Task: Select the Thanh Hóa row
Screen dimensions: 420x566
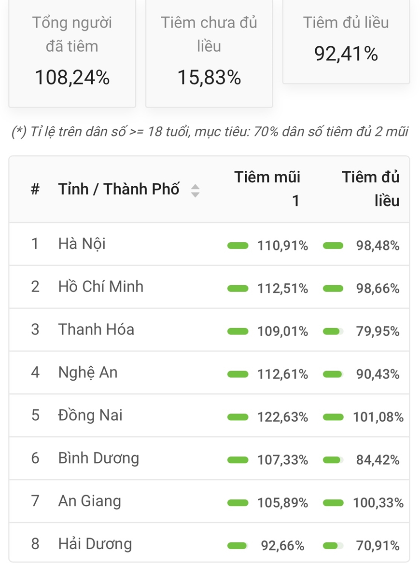Action: (209, 330)
